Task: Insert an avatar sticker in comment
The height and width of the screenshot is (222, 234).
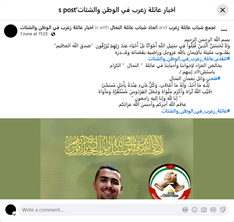Action: [x=185, y=210]
